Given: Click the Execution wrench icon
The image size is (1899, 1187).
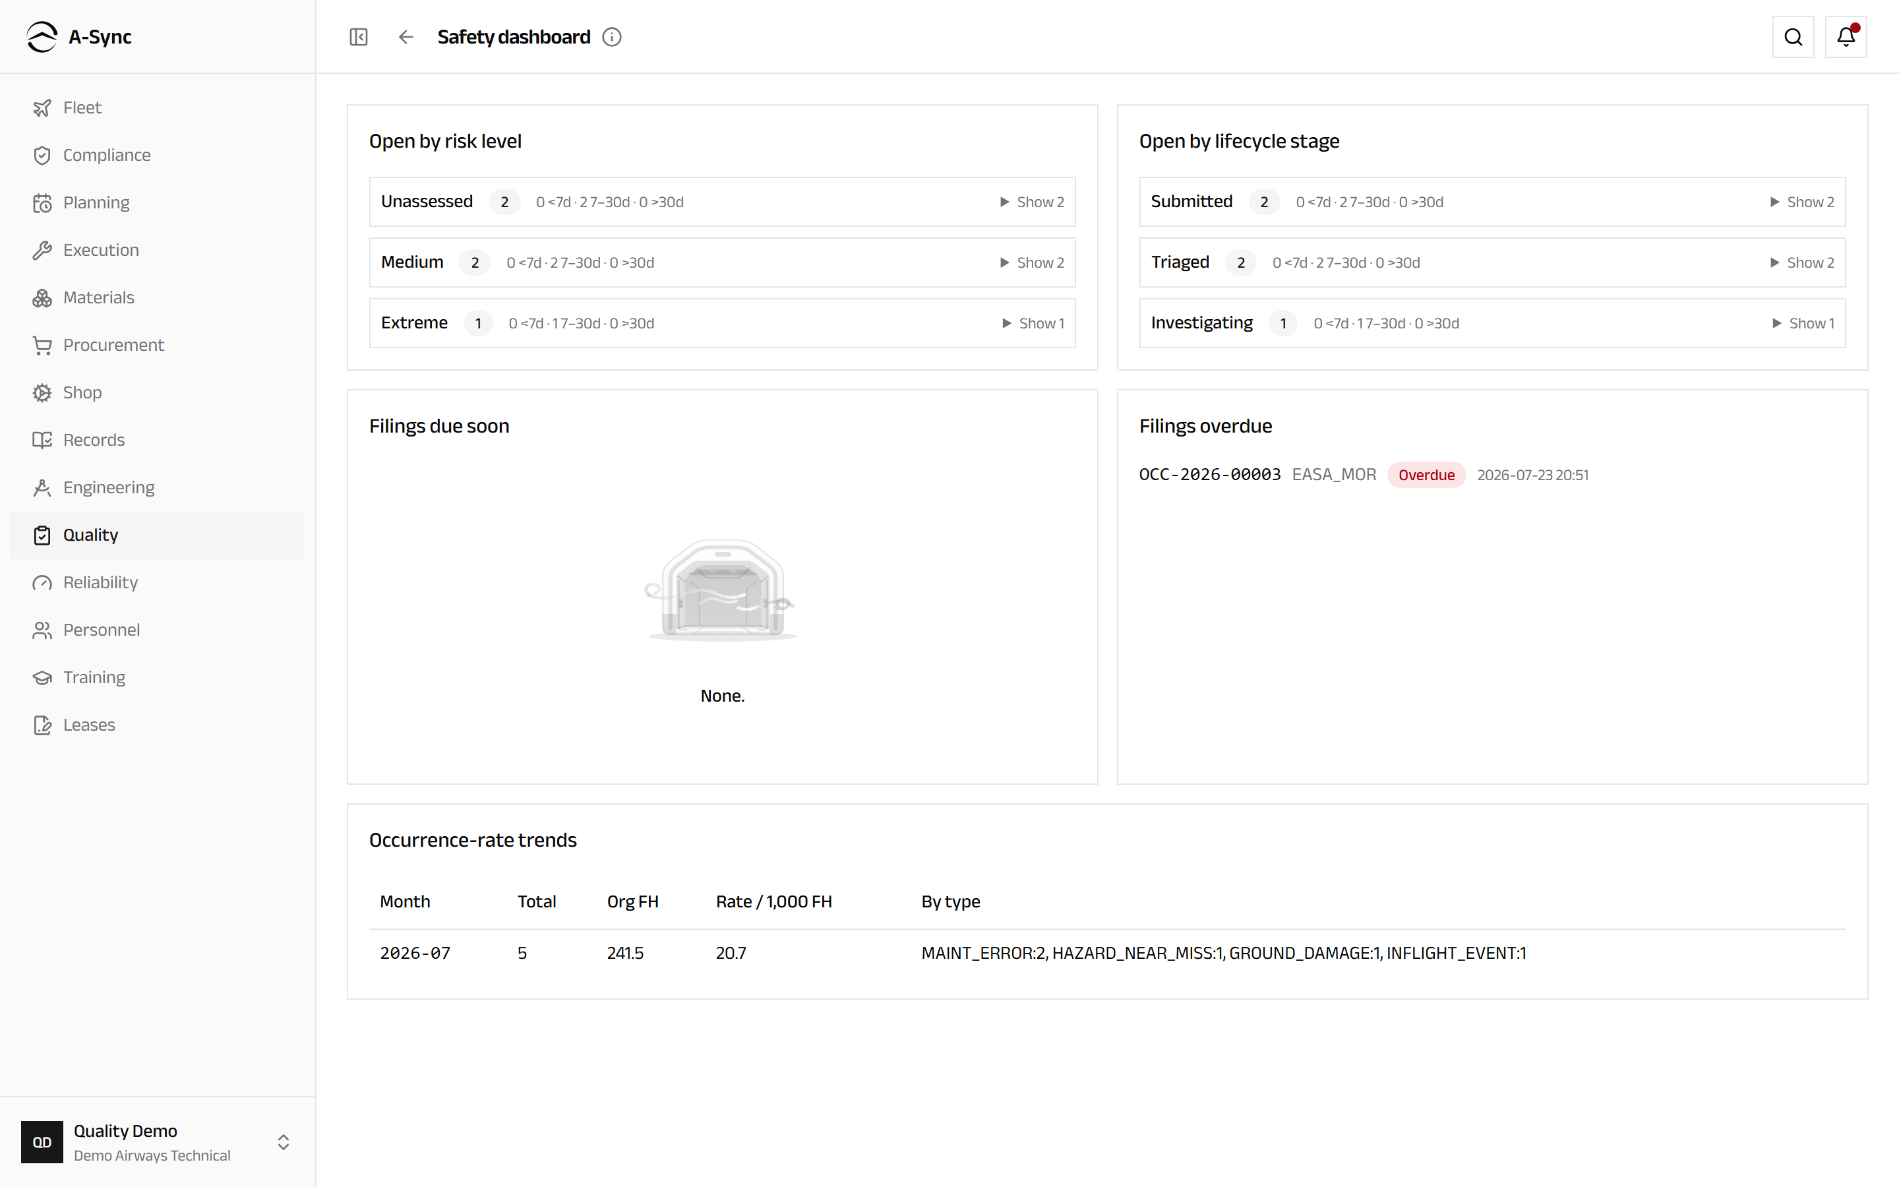Looking at the screenshot, I should pyautogui.click(x=42, y=251).
